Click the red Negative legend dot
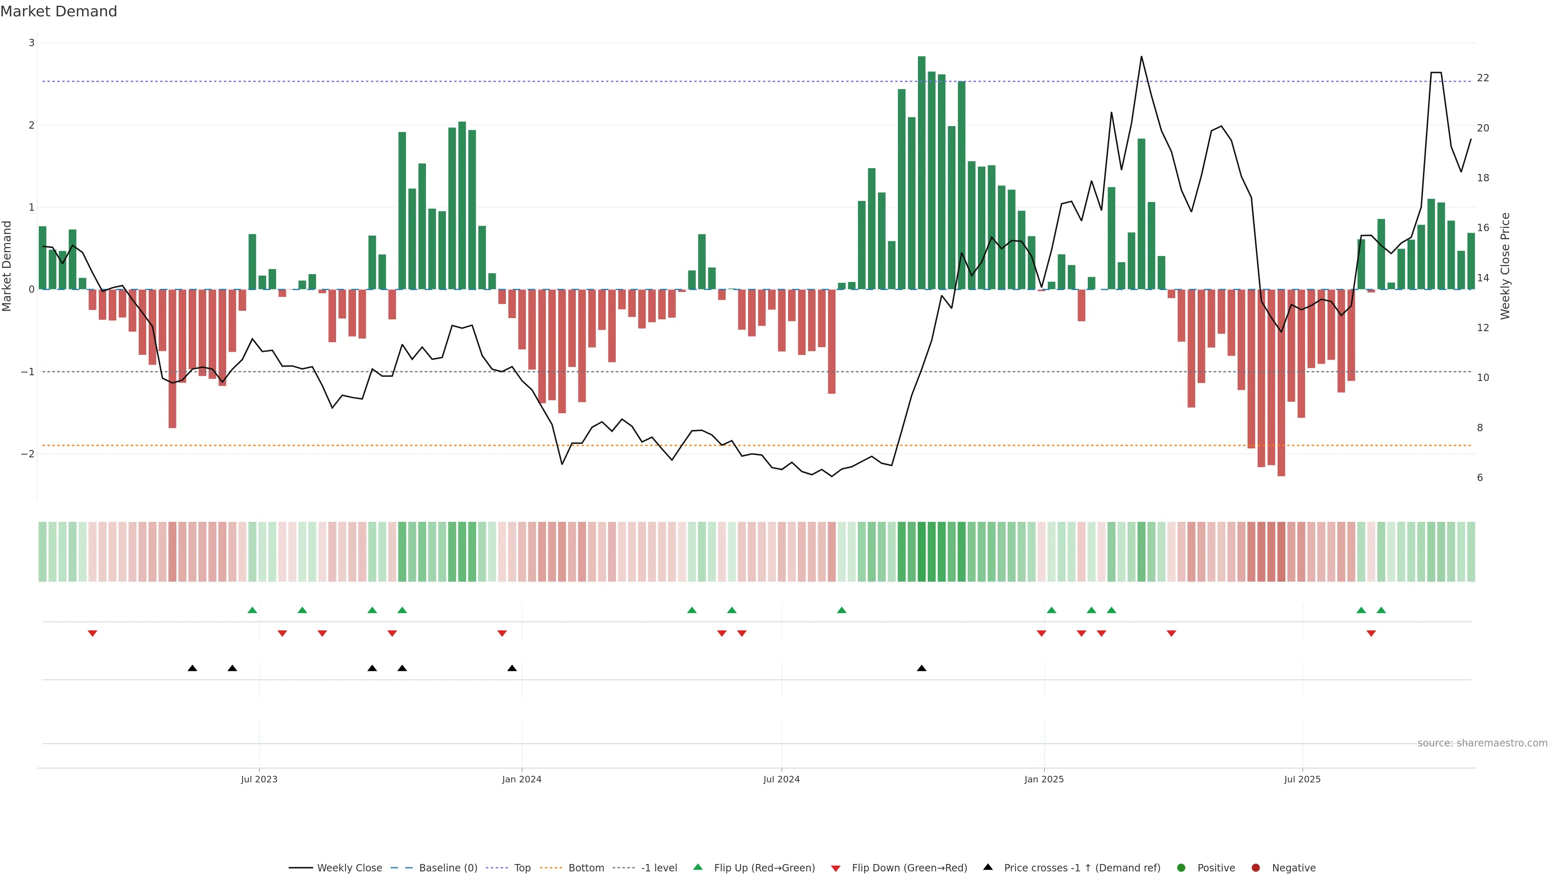The height and width of the screenshot is (882, 1568). click(x=1256, y=868)
